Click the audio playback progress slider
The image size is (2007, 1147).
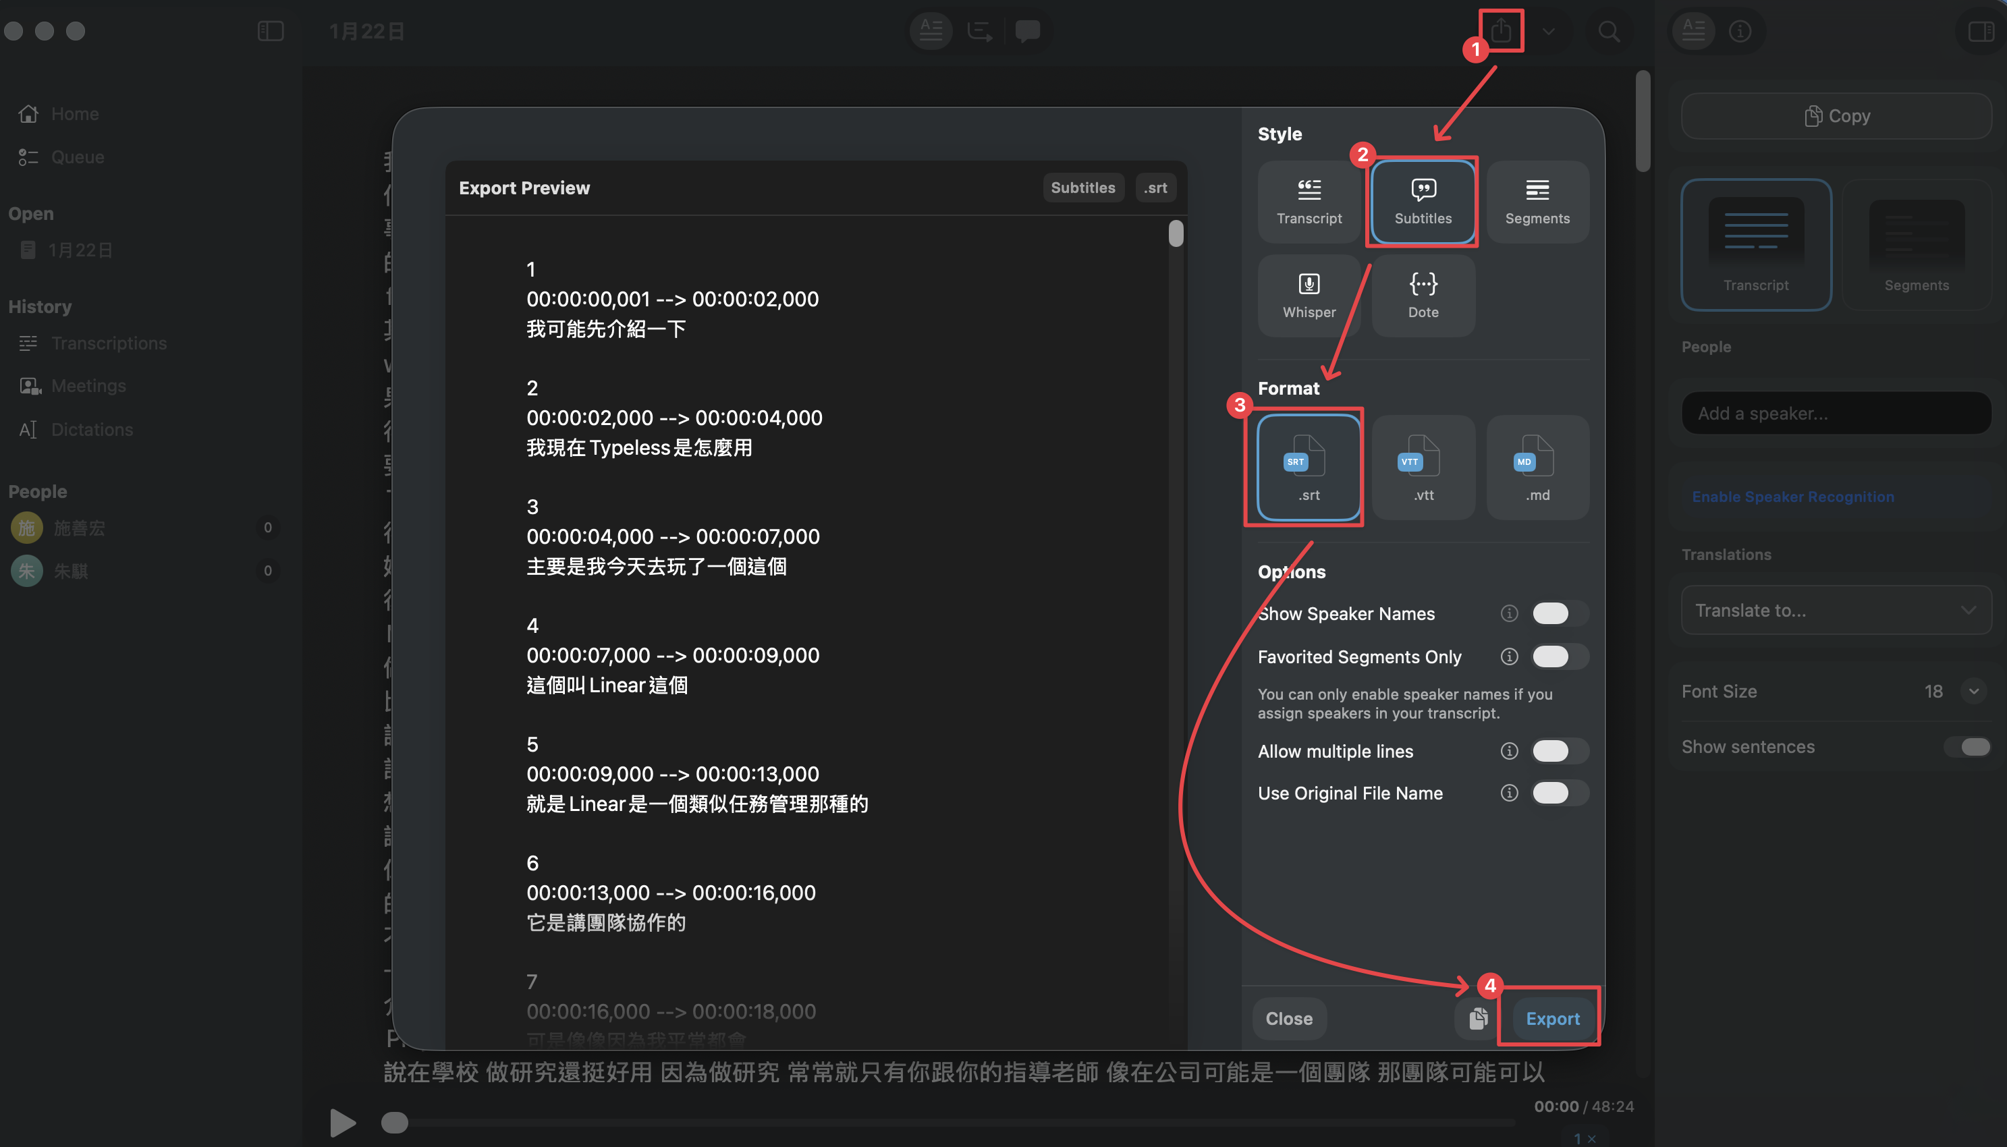(945, 1122)
